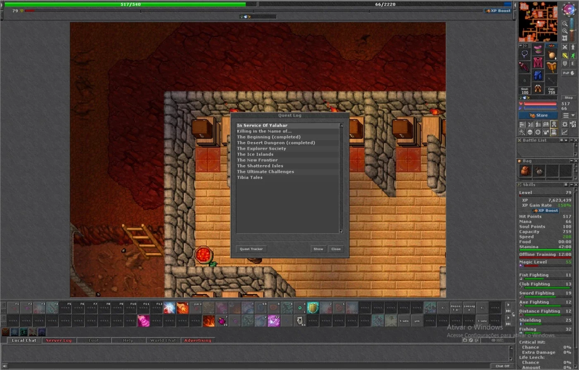Open the analytics chart icon
The height and width of the screenshot is (370, 579).
(x=565, y=133)
